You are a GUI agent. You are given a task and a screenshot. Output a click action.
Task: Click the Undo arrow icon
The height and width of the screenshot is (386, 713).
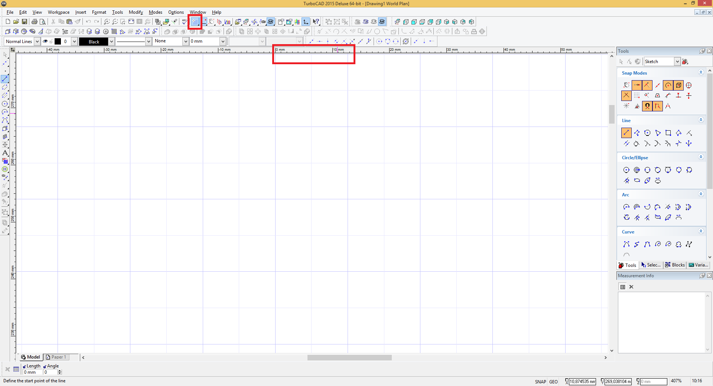tap(88, 22)
